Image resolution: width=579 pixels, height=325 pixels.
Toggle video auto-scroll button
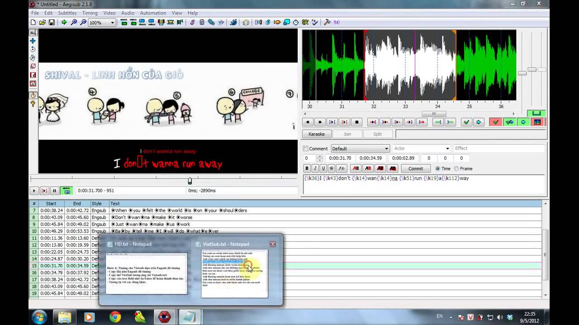[66, 191]
